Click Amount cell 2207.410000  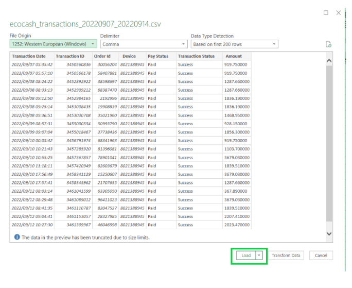[x=237, y=216]
